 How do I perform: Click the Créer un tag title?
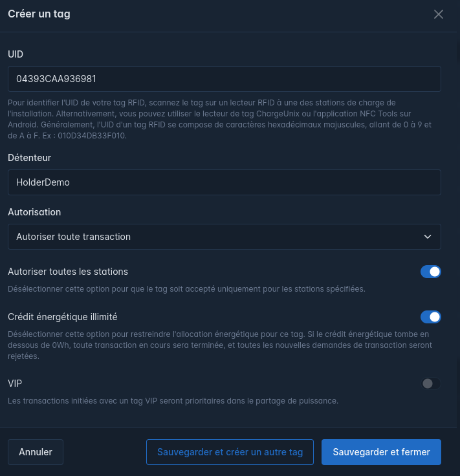click(x=39, y=14)
